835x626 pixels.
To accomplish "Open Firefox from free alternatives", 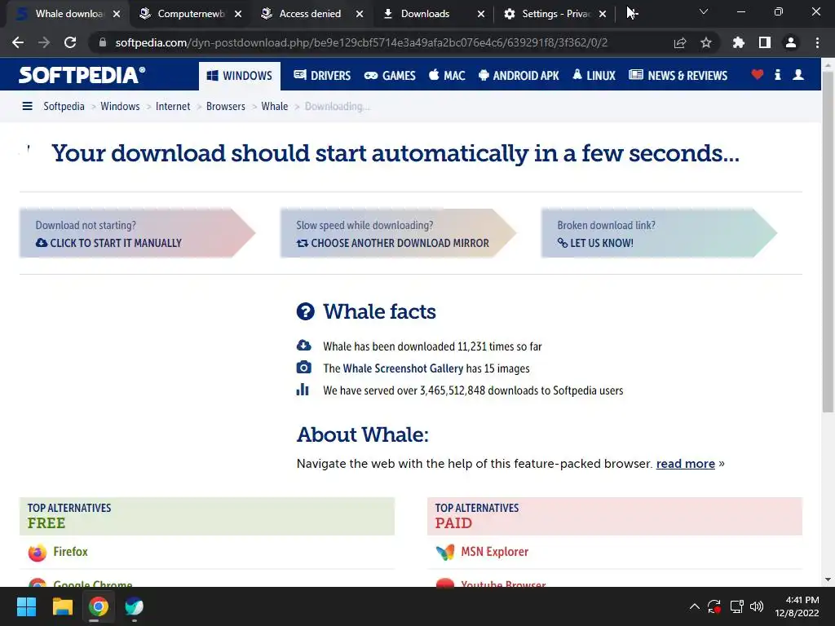I will [70, 552].
